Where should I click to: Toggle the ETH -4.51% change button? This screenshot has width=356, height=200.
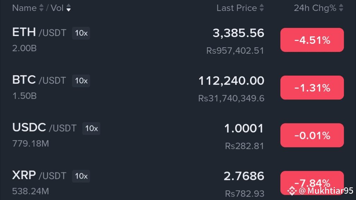pyautogui.click(x=312, y=40)
